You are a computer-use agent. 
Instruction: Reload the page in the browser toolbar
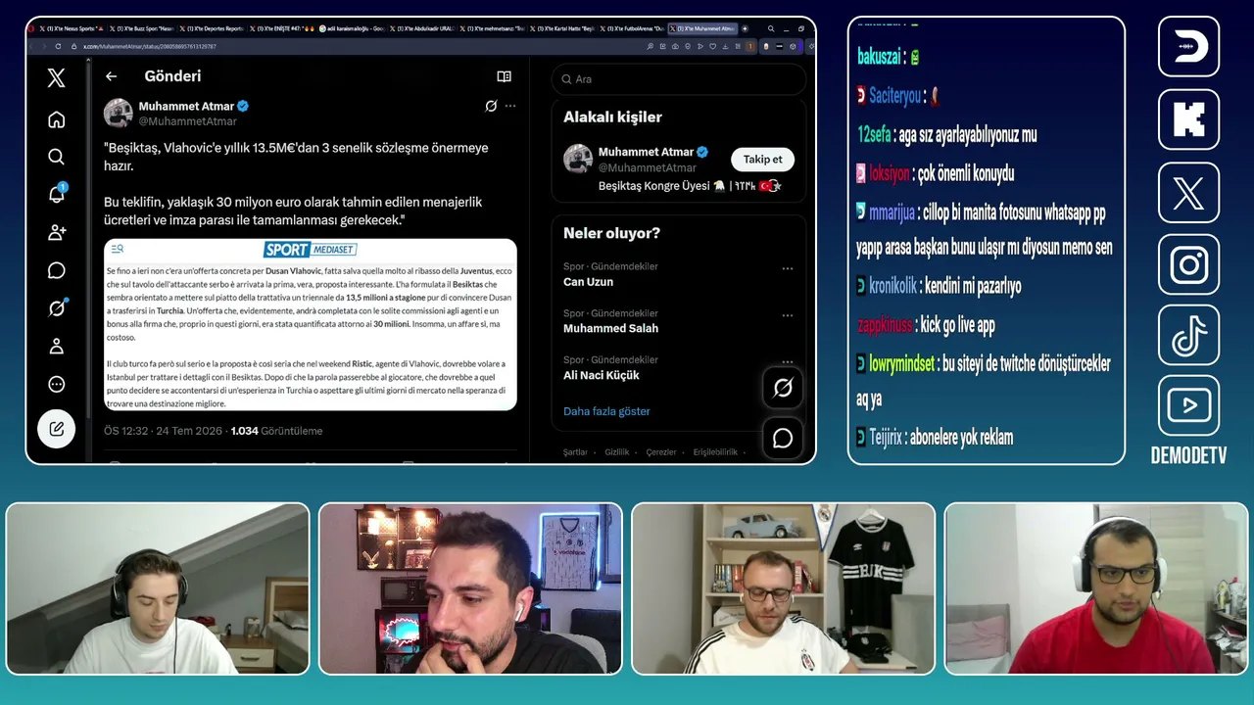[58, 46]
